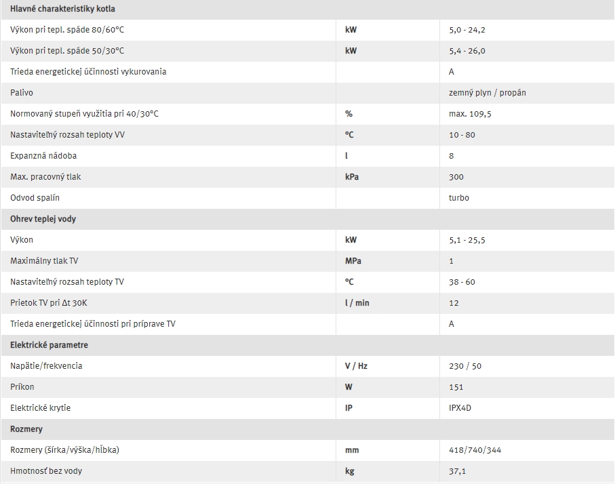Select the '418/740/344' dimensions value
The width and height of the screenshot is (615, 484).
(x=475, y=450)
